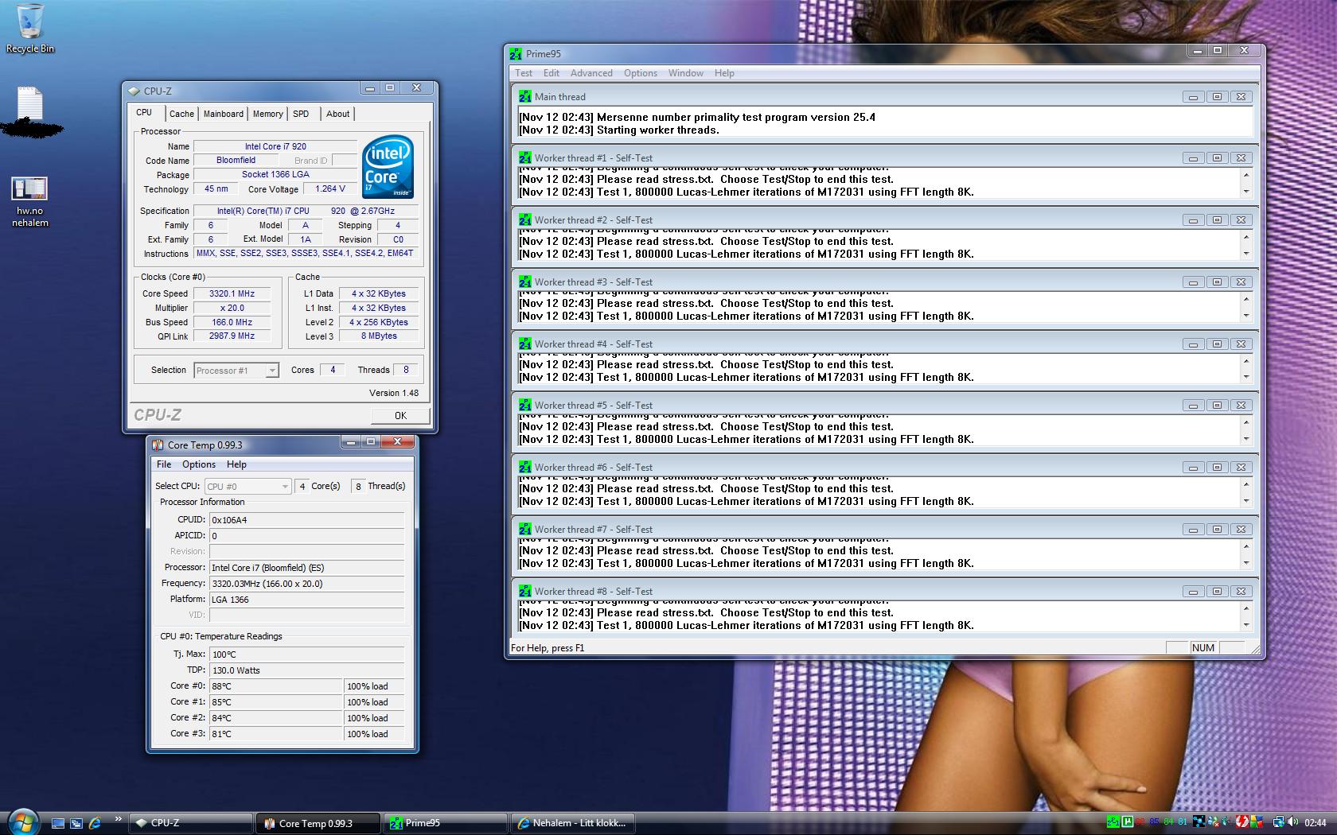Open the Window menu in Prime95

pos(685,73)
